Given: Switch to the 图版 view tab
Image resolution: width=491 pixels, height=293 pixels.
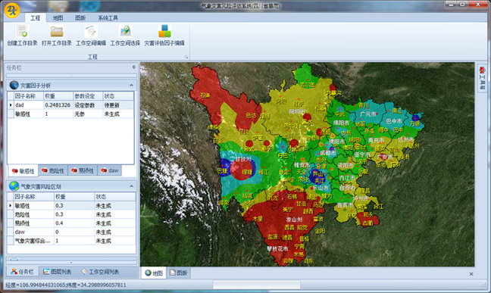Looking at the screenshot, I should point(179,273).
